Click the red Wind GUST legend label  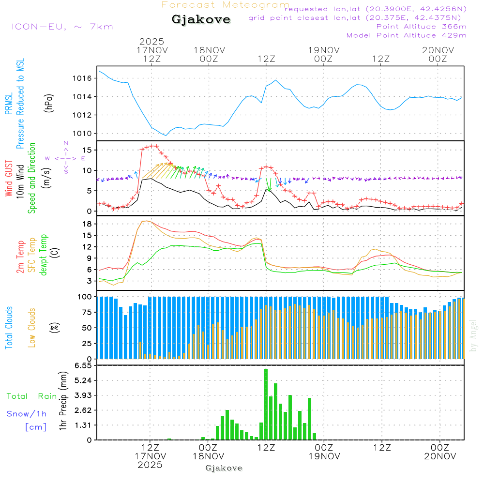point(9,179)
